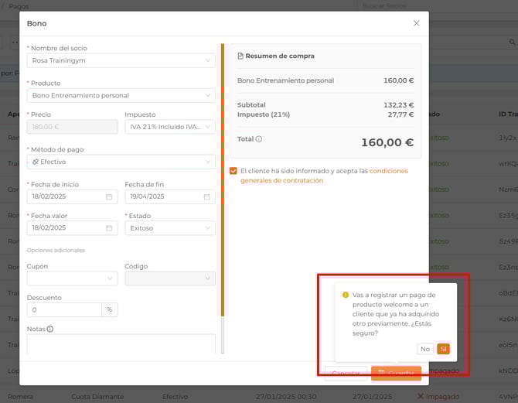Click the cash icon in Método de pago
Viewport: 518px width, 403px height.
click(35, 162)
